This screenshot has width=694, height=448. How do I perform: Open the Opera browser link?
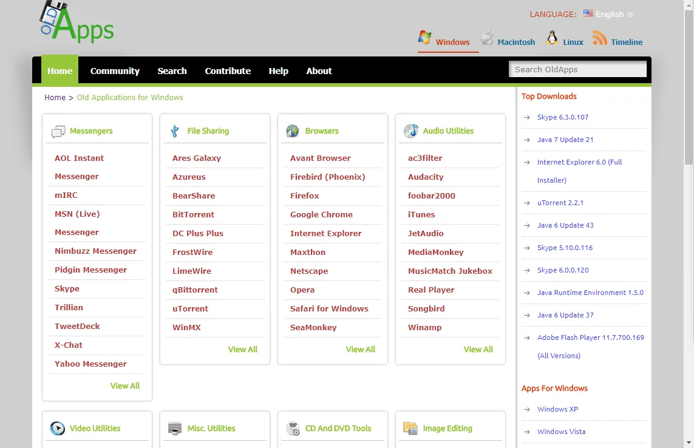[x=302, y=290]
